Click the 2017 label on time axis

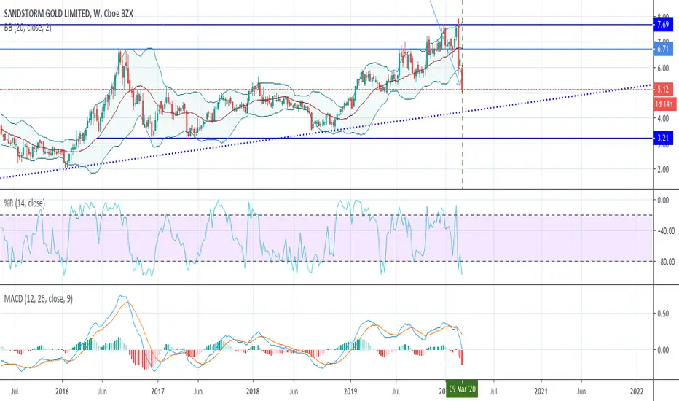point(157,392)
